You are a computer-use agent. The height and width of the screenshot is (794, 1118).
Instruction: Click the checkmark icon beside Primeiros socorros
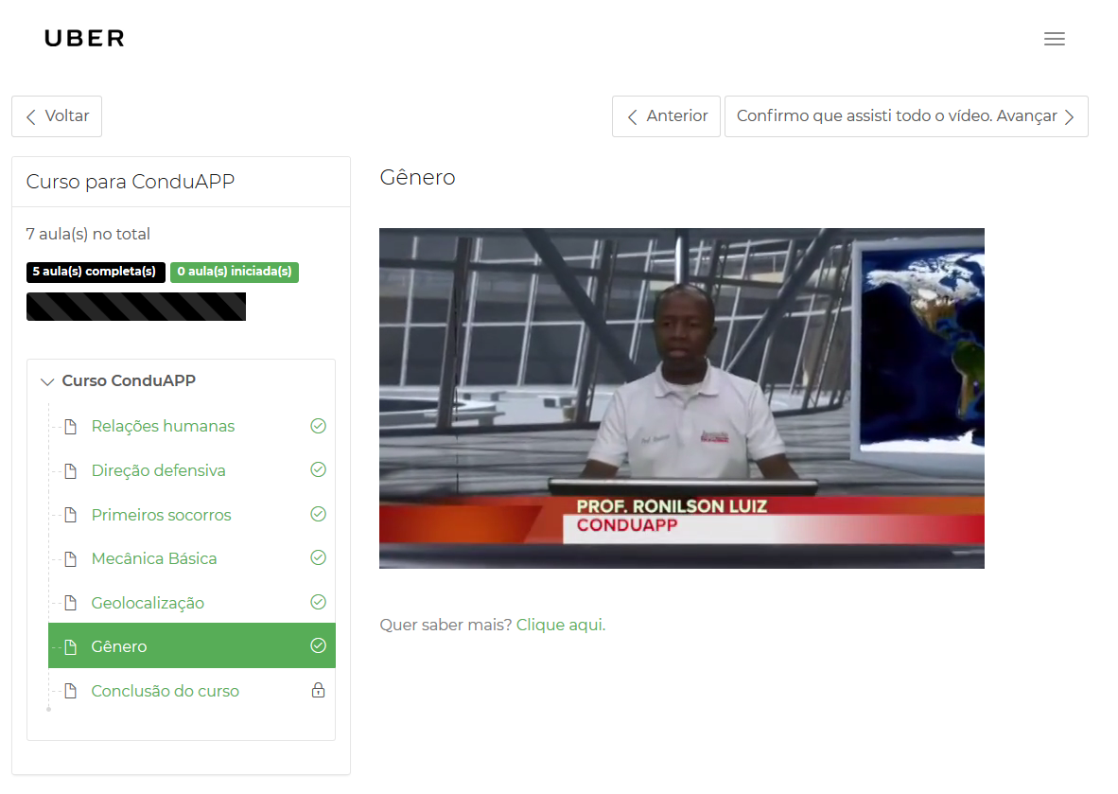click(x=318, y=514)
